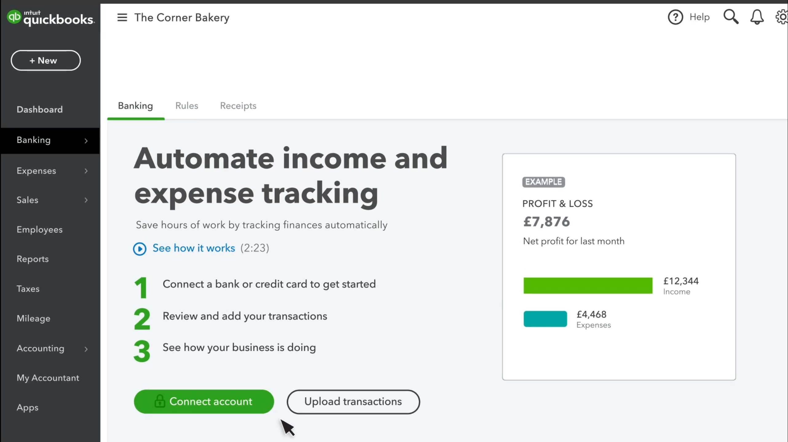Expand the Sales sidebar chevron
This screenshot has width=788, height=442.
pyautogui.click(x=86, y=200)
